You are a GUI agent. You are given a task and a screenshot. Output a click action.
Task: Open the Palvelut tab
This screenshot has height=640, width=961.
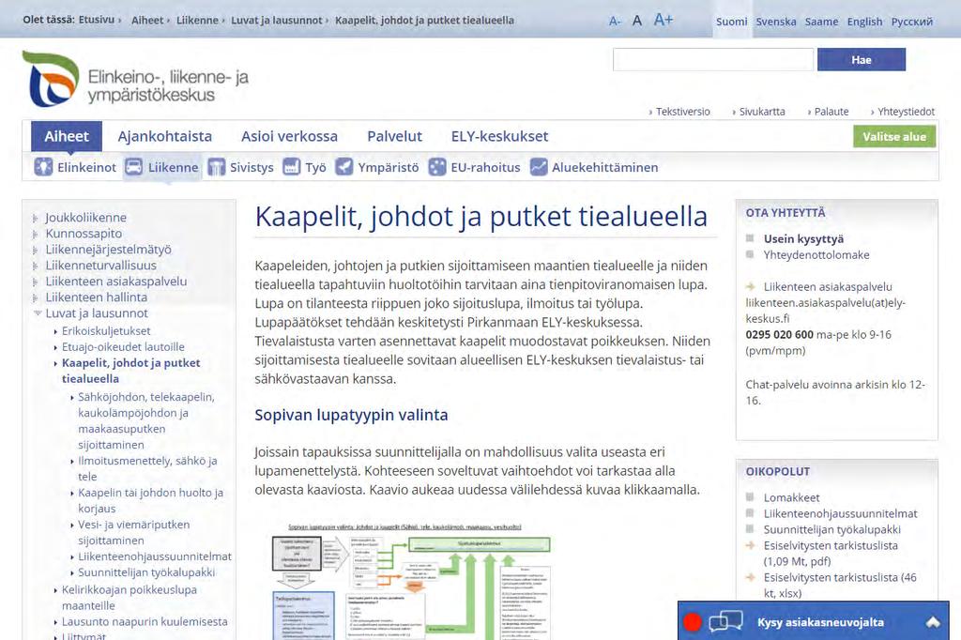click(394, 136)
